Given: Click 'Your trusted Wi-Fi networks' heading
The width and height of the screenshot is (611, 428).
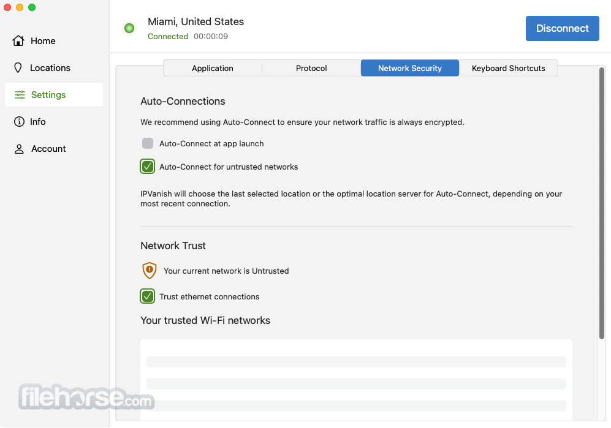Looking at the screenshot, I should 205,320.
